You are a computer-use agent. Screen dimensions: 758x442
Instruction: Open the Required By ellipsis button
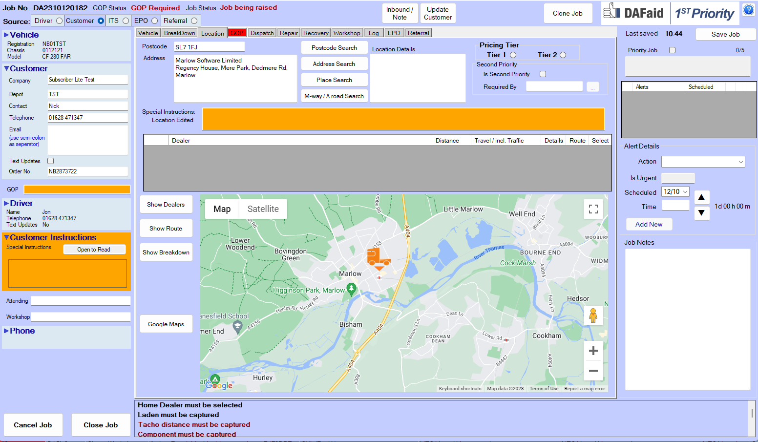592,87
